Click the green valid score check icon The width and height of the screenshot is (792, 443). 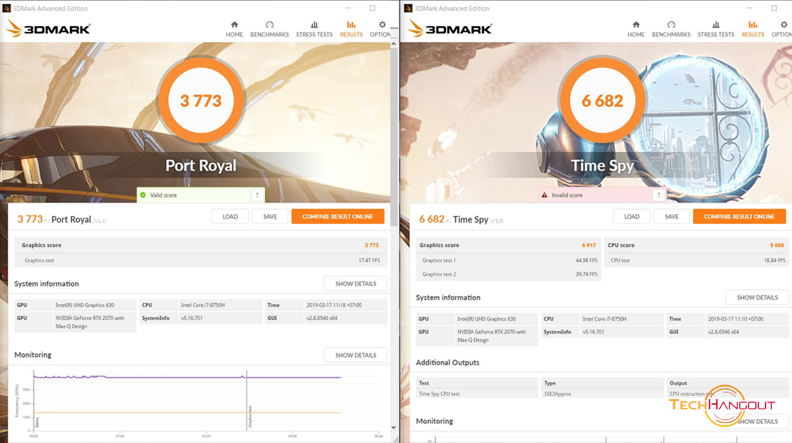pos(143,195)
